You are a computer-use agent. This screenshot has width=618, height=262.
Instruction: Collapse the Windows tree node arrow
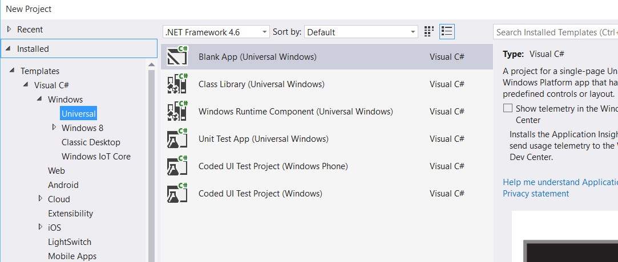coord(39,99)
